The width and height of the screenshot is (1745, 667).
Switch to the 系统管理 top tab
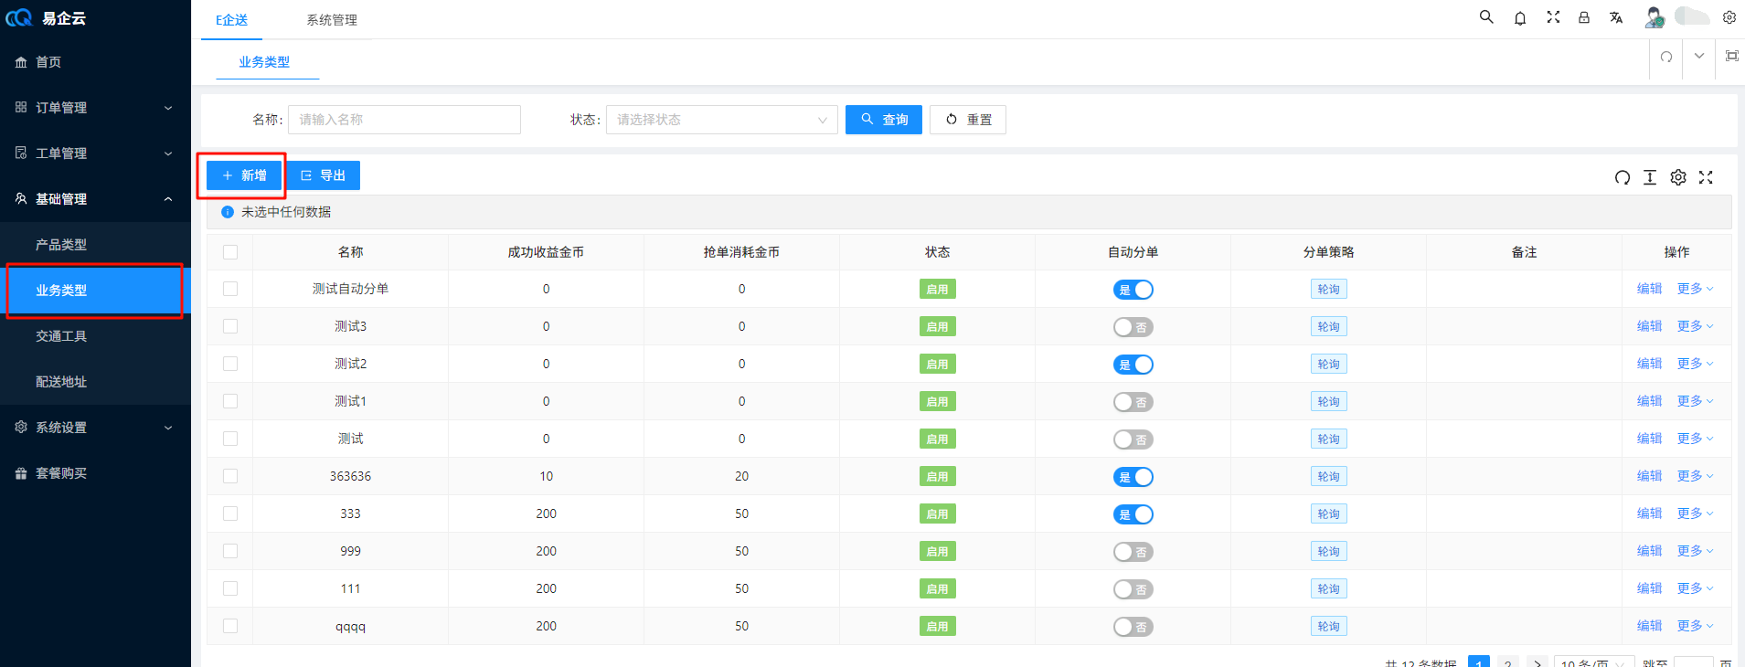332,20
